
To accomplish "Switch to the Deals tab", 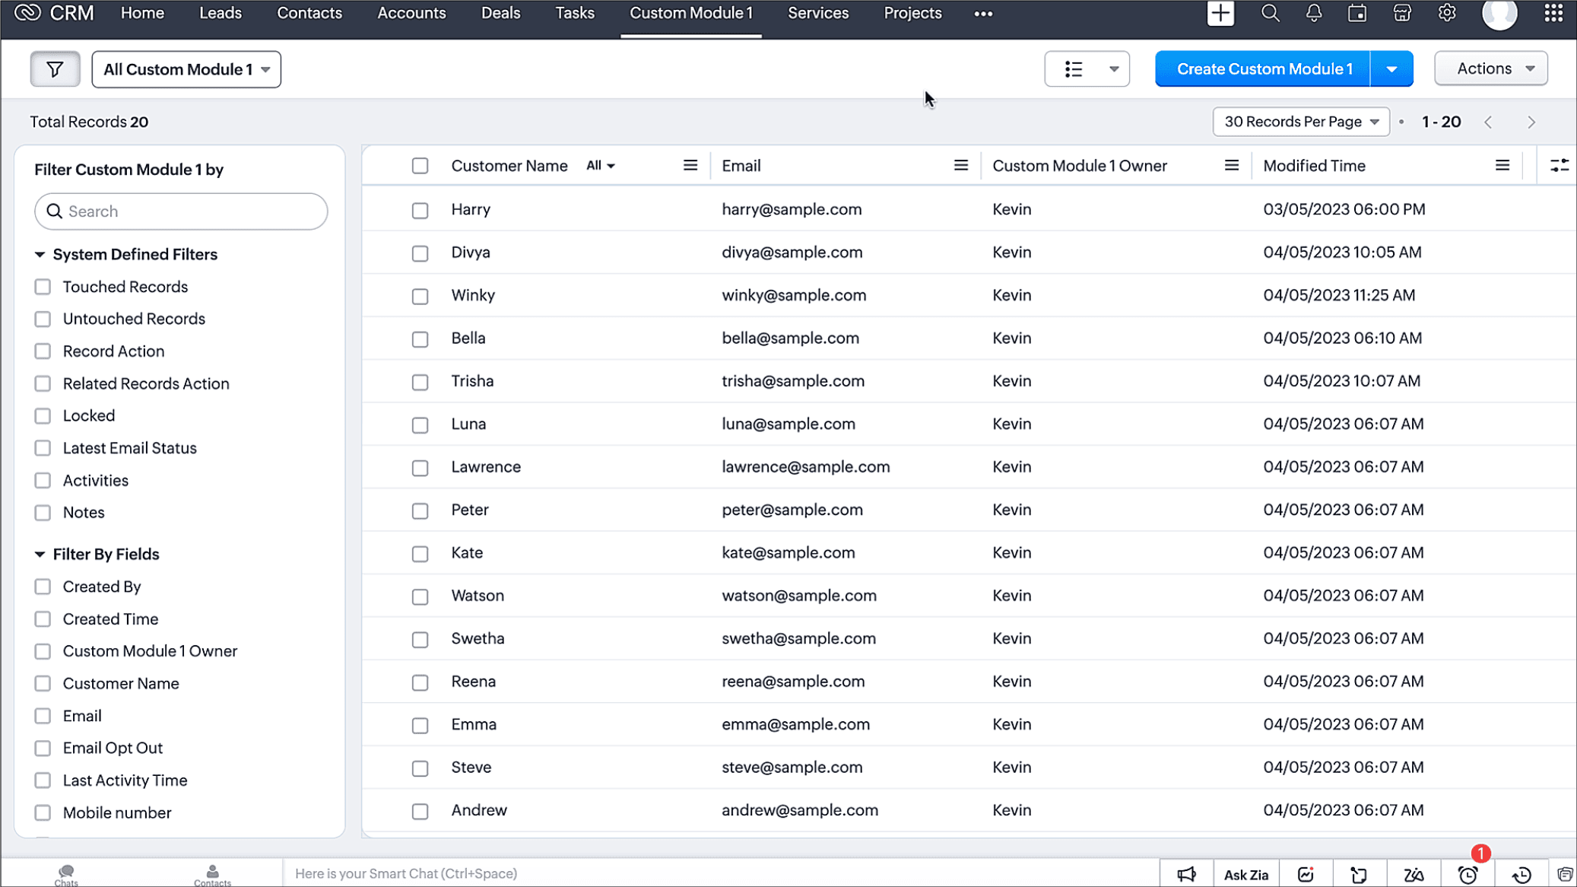I will coord(500,13).
